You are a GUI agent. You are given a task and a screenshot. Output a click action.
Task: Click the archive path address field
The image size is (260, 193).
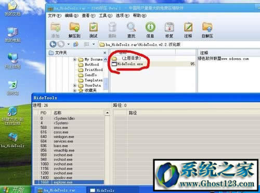tap(178, 45)
